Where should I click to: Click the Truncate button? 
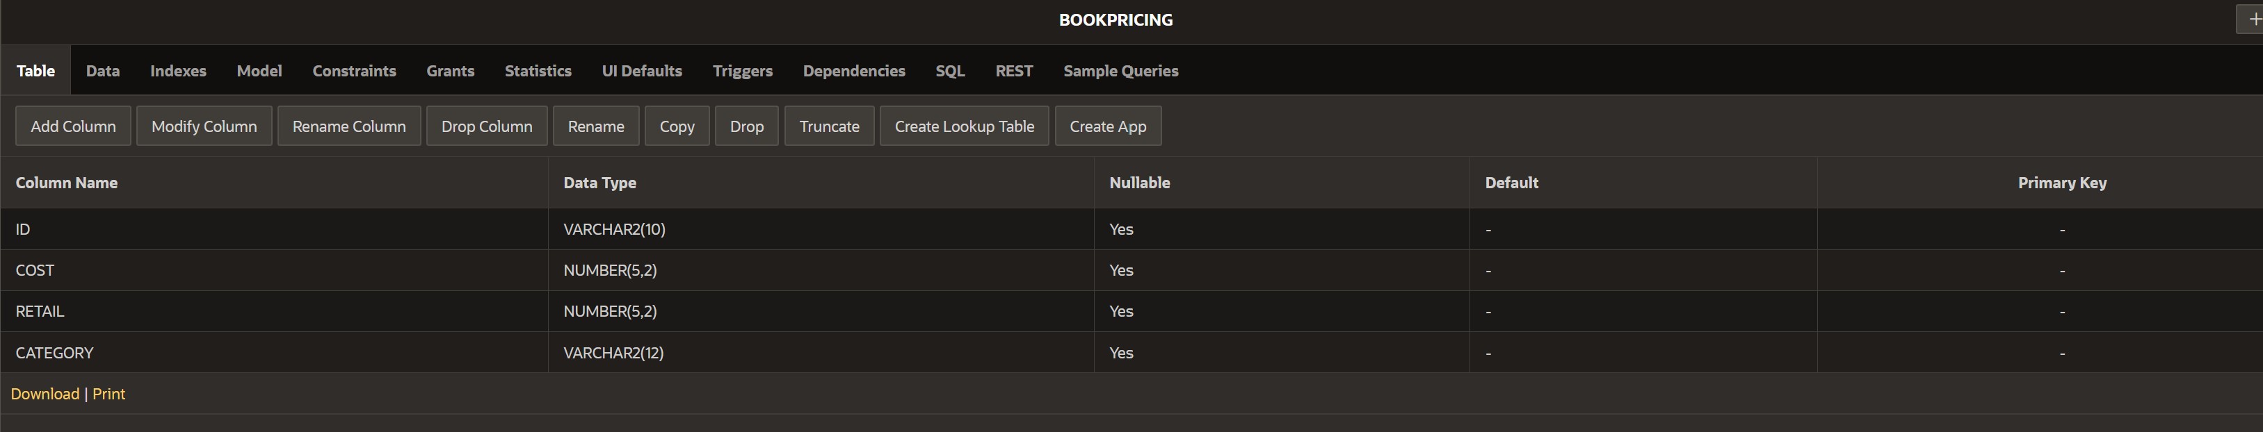(829, 126)
